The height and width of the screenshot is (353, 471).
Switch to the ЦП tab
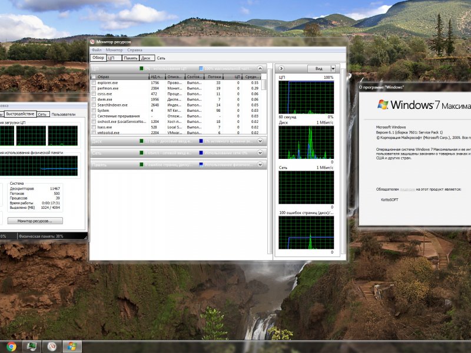(114, 58)
